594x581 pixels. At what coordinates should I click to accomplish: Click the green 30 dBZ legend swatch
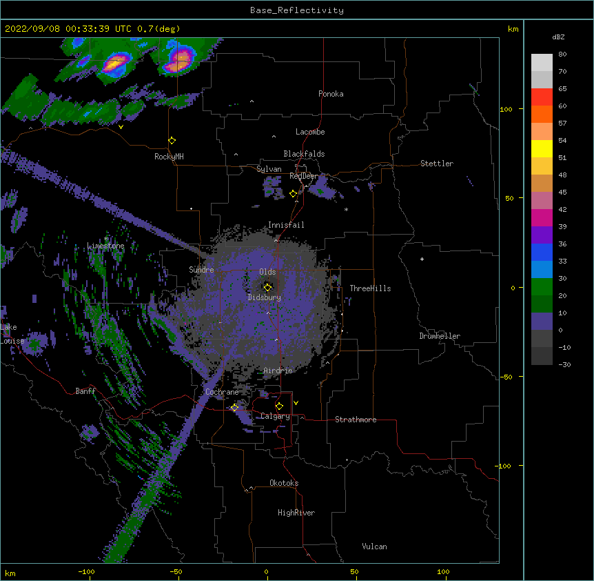(542, 287)
